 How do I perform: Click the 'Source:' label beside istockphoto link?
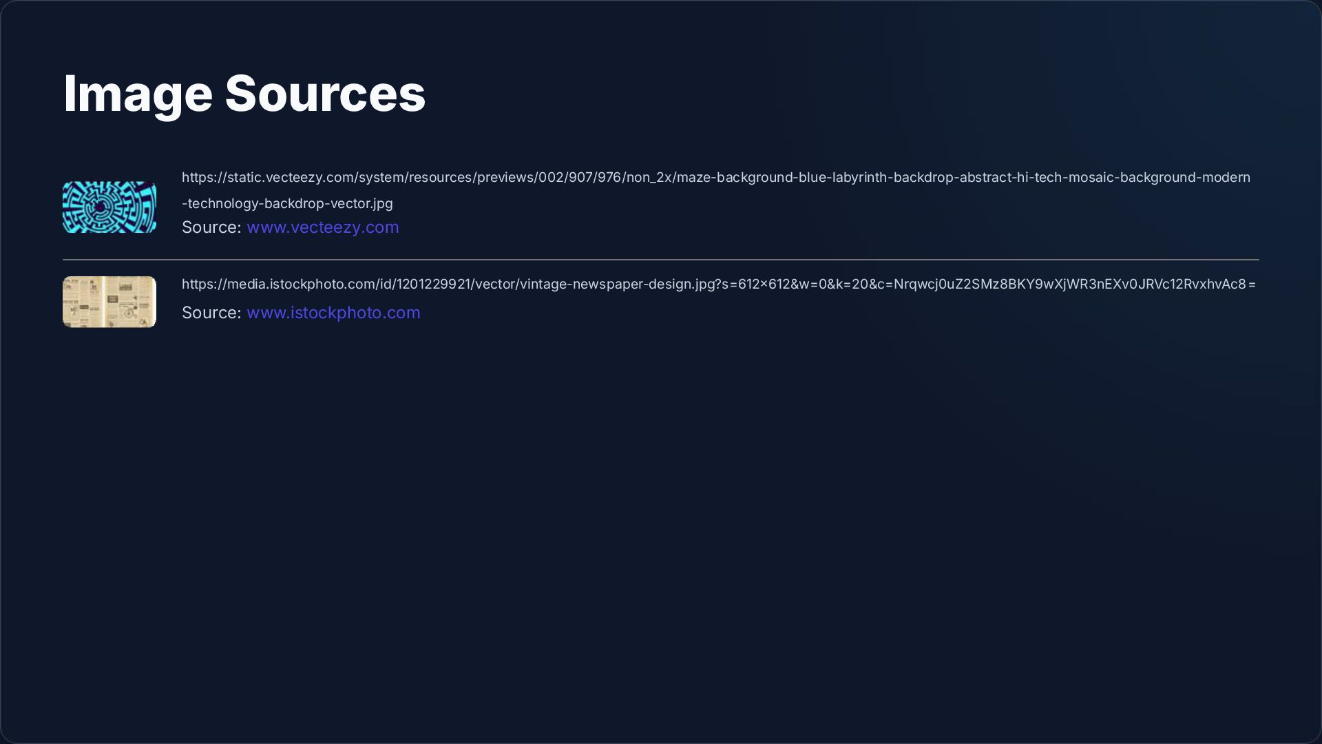(x=211, y=313)
